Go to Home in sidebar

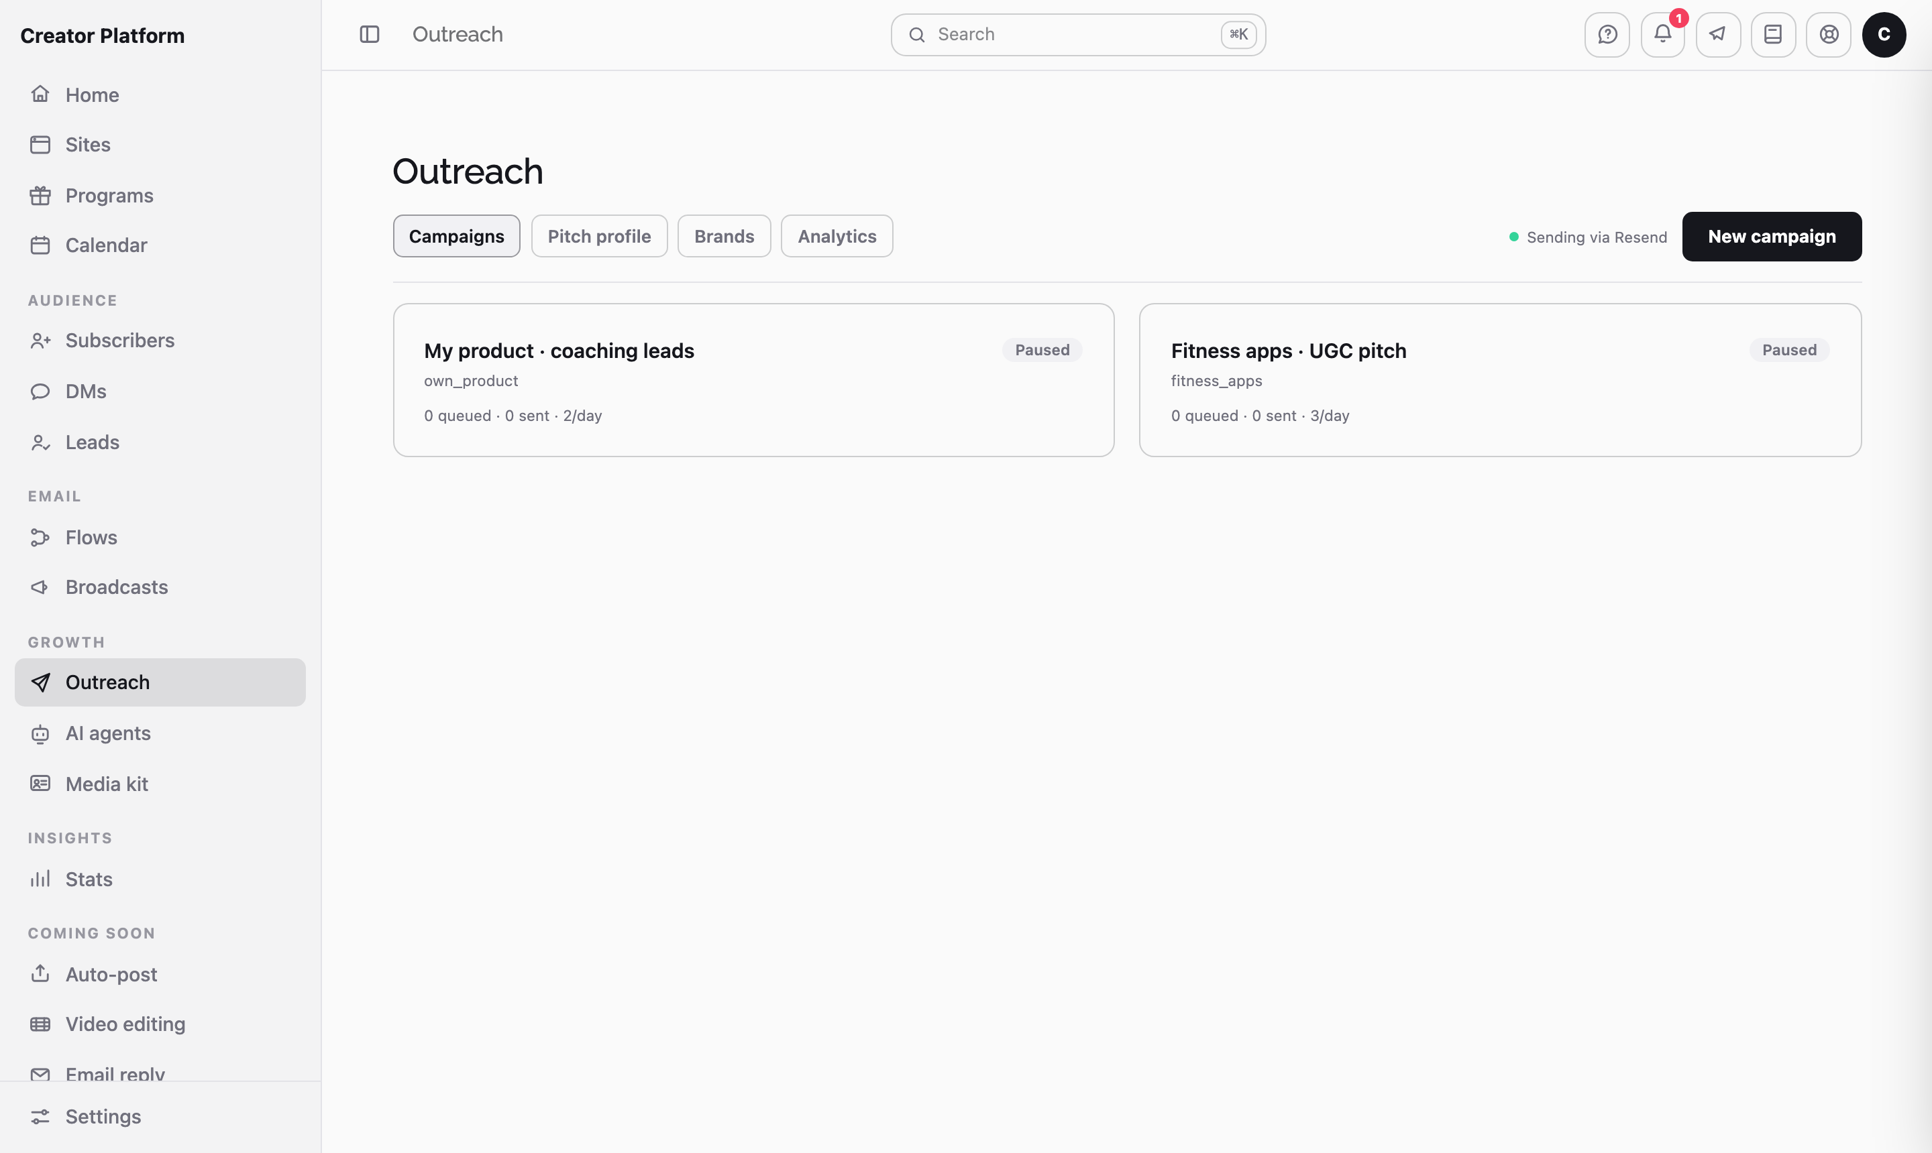160,95
